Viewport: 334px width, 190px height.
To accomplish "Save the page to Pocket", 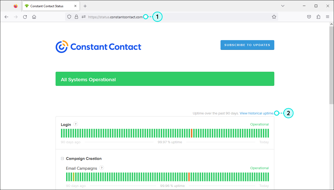I will (309, 17).
